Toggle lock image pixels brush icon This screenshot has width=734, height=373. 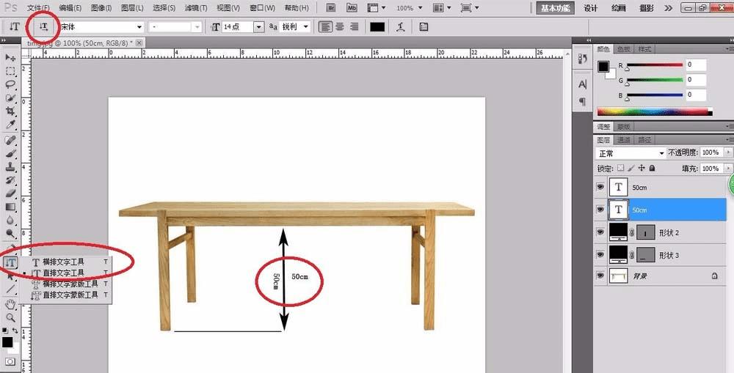tap(631, 168)
